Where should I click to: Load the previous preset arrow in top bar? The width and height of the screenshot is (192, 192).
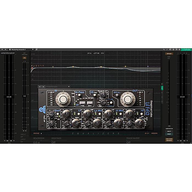pos(2,49)
